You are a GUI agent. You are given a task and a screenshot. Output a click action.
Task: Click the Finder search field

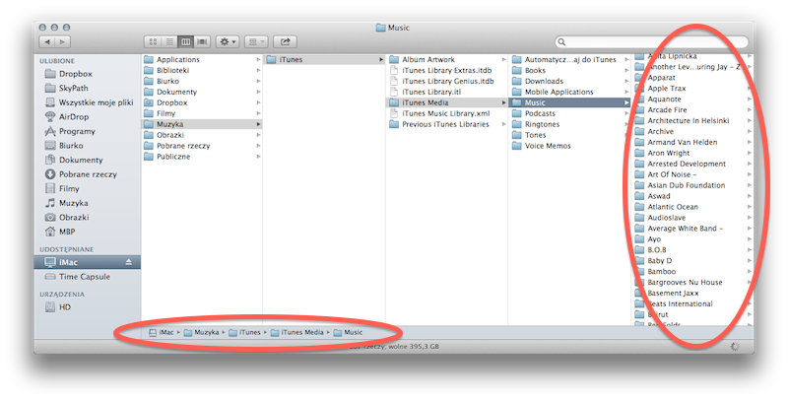coord(651,42)
